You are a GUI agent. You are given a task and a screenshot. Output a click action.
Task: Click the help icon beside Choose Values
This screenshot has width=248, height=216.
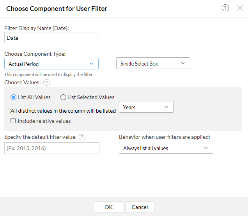[x=47, y=82]
